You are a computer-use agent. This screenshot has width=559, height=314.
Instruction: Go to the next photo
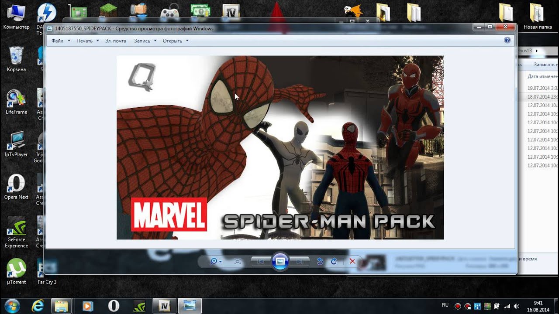(300, 261)
